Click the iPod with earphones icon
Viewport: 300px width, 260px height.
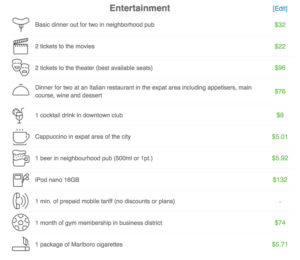[21, 180]
